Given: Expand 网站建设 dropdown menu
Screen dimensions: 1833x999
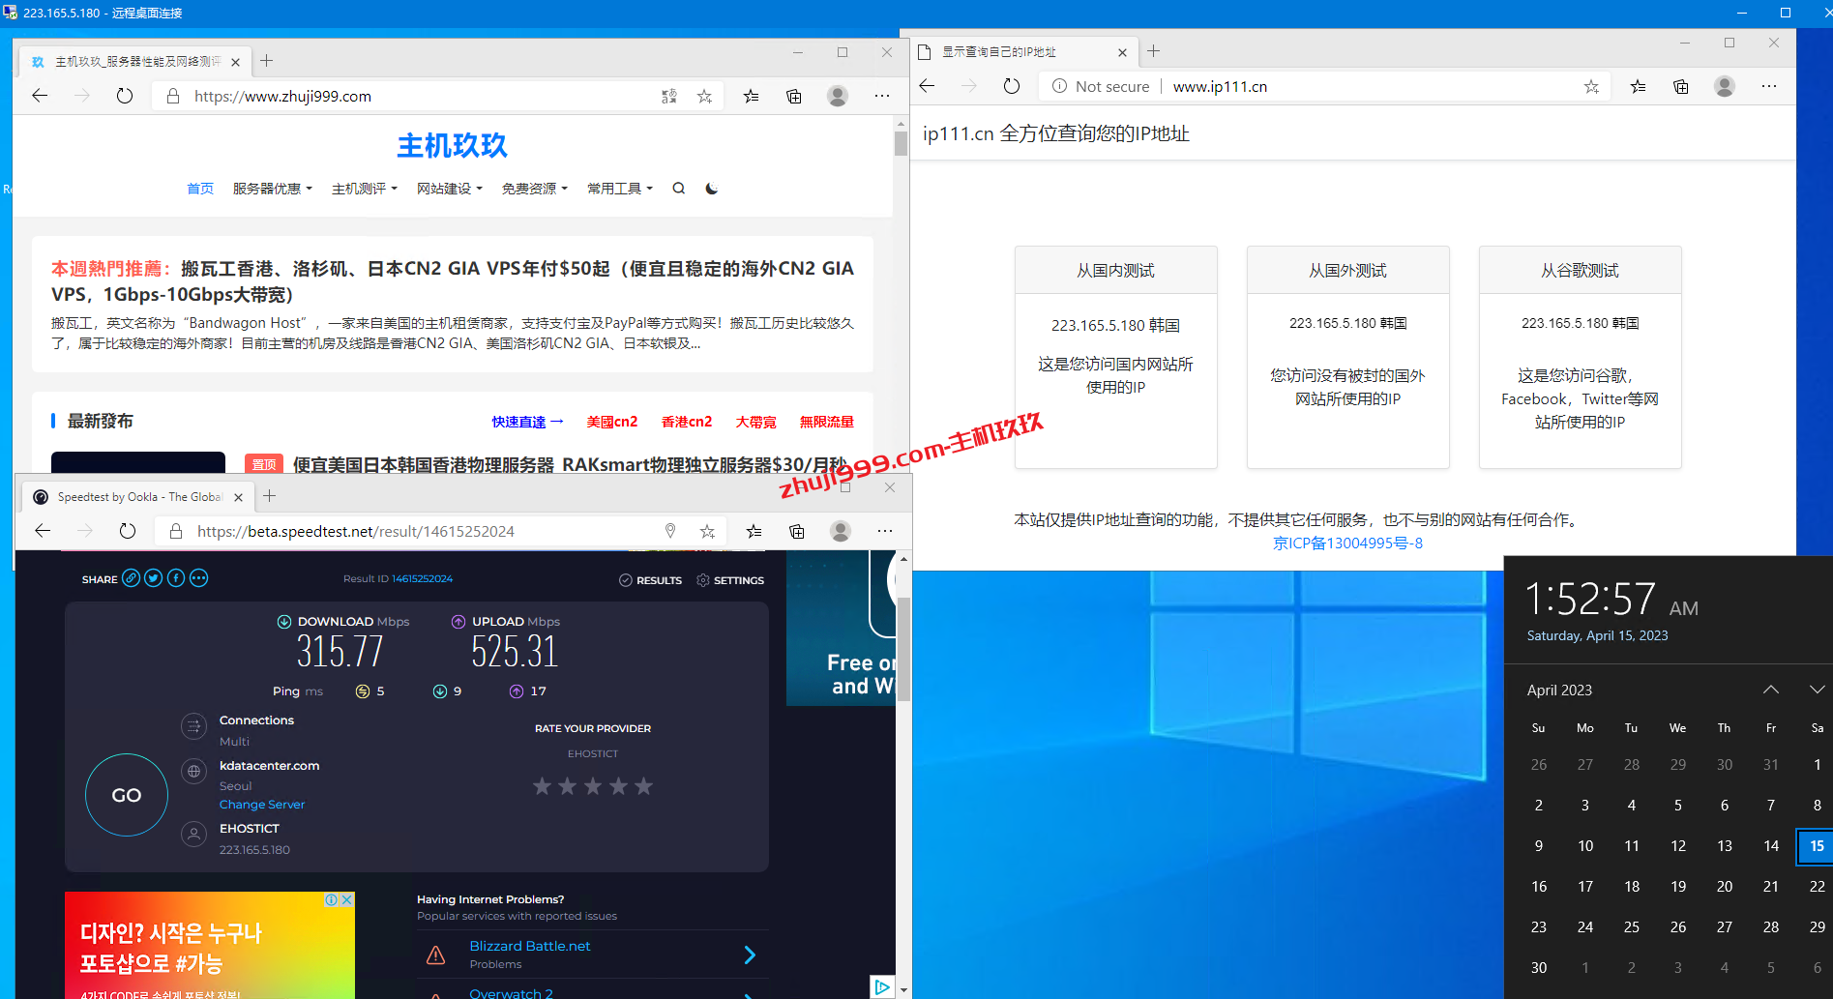Looking at the screenshot, I should (449, 189).
